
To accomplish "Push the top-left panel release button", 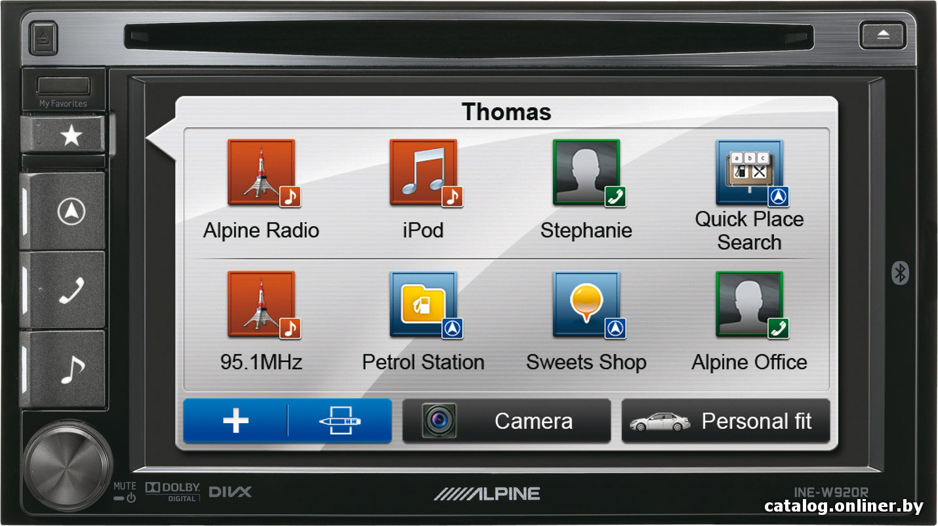I will (43, 39).
